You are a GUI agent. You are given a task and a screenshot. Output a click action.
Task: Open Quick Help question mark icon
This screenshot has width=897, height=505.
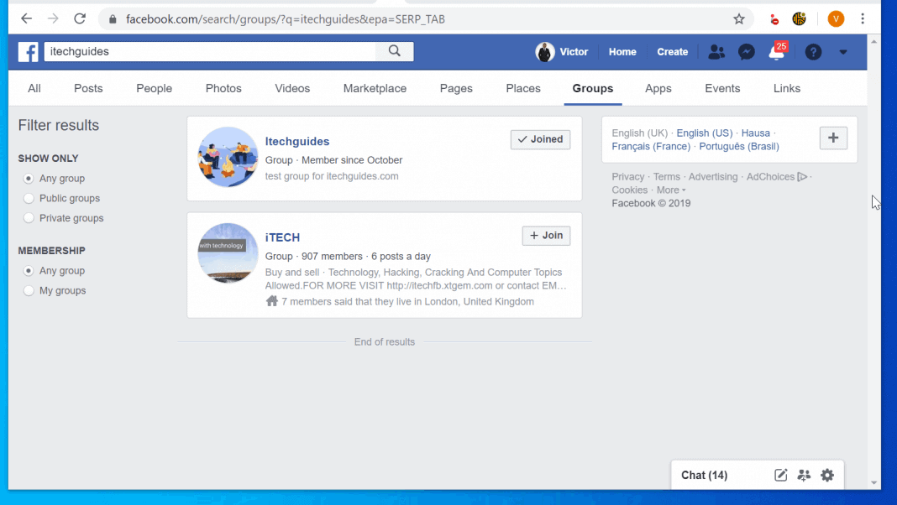[x=813, y=52]
